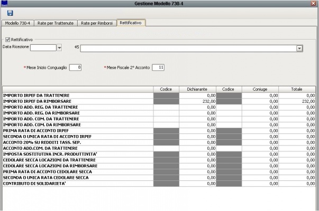Select CEDOLARE SECCA LOCAZIONI DA TRATTENERE row

[x=49, y=160]
